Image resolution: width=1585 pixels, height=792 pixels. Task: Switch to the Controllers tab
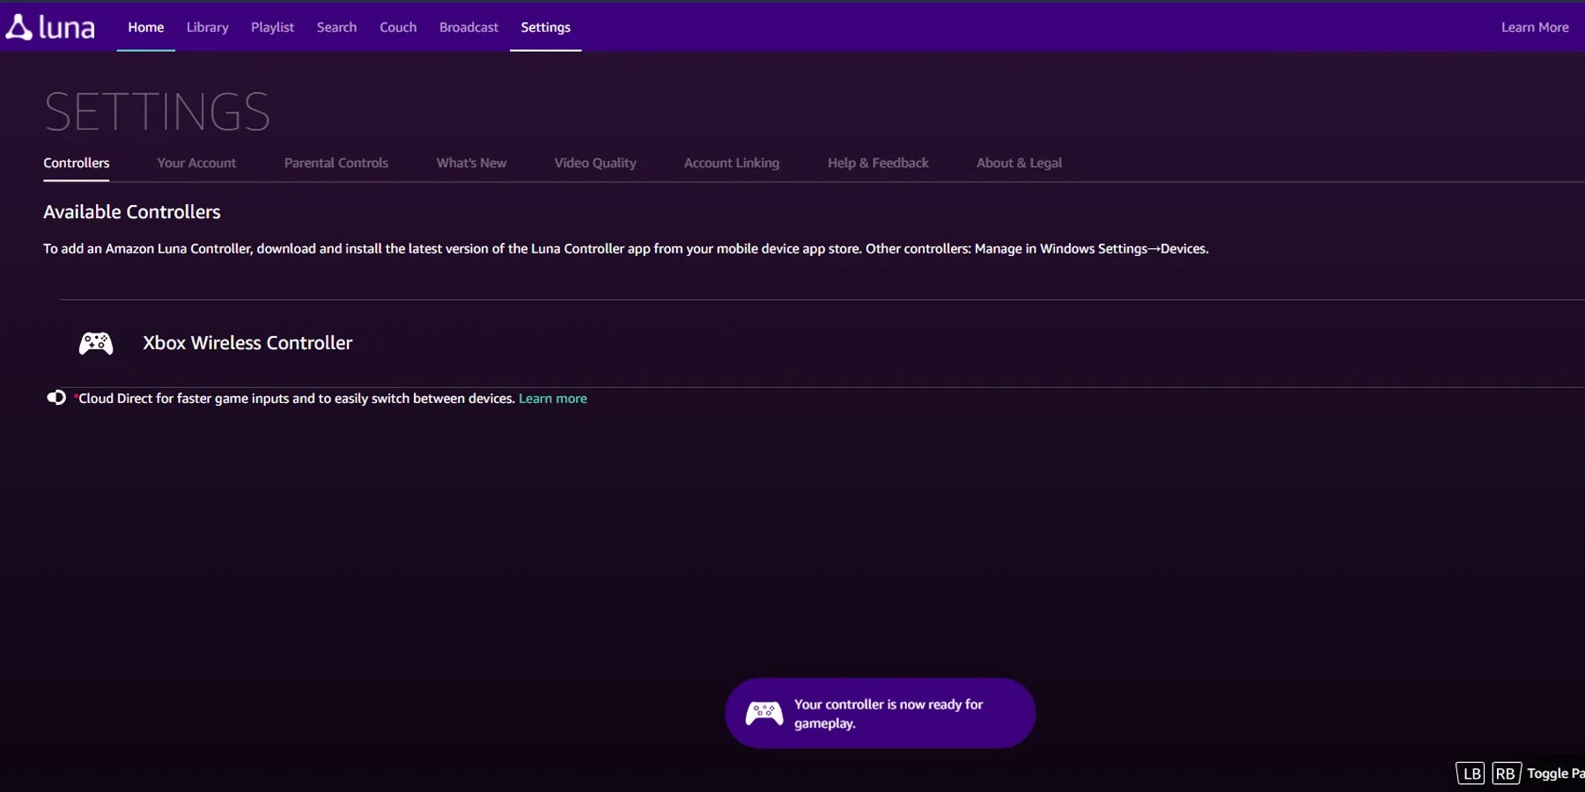[x=77, y=163]
